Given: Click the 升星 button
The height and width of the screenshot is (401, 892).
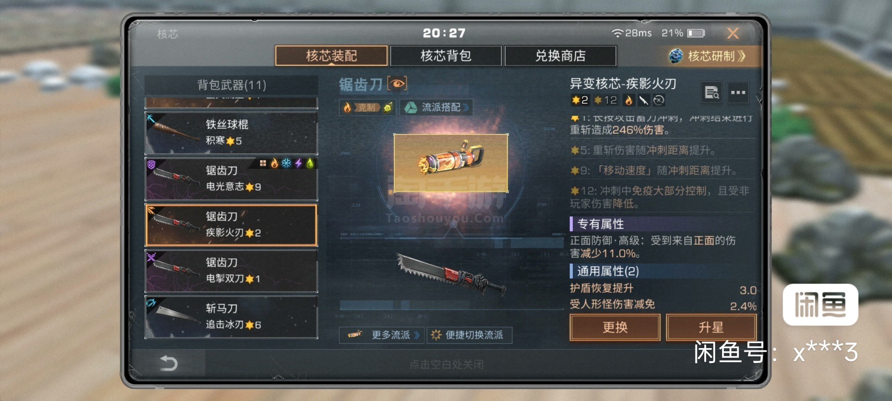Looking at the screenshot, I should [711, 327].
